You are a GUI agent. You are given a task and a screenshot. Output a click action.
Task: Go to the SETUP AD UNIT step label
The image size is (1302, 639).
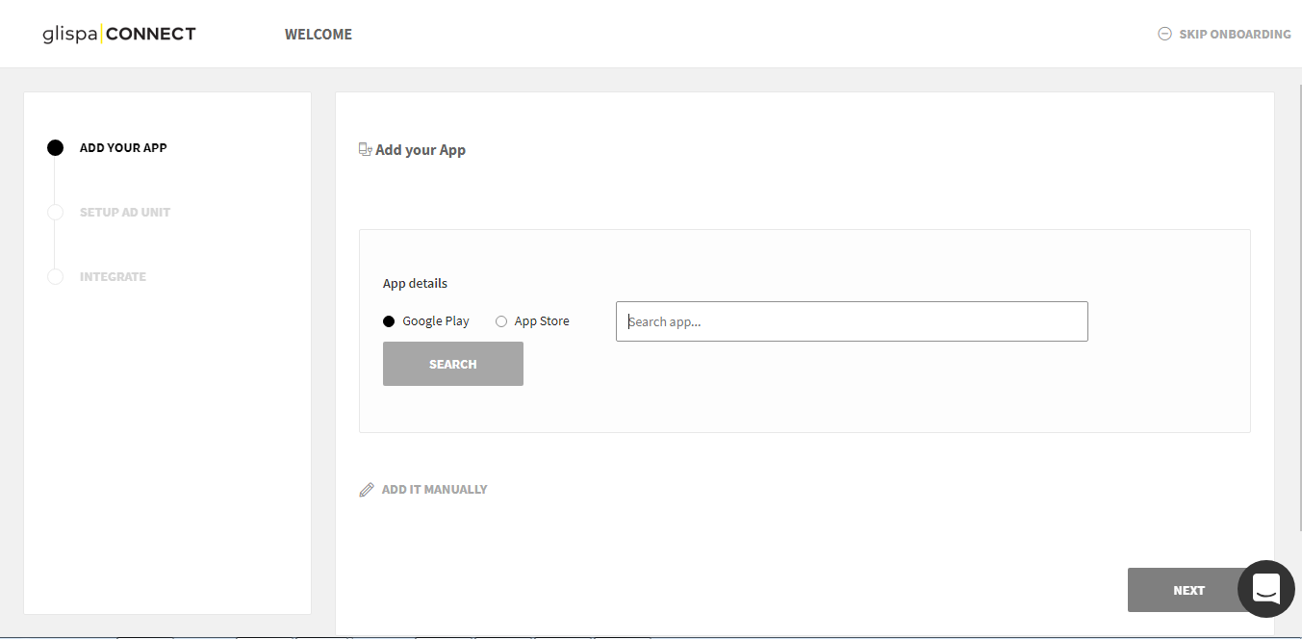pos(125,213)
